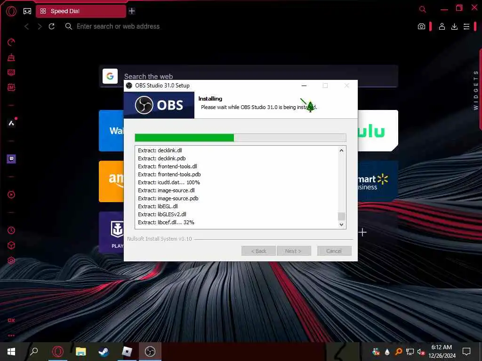
Task: Open GX Cleaner broom icon in sidebar
Action: (11, 57)
